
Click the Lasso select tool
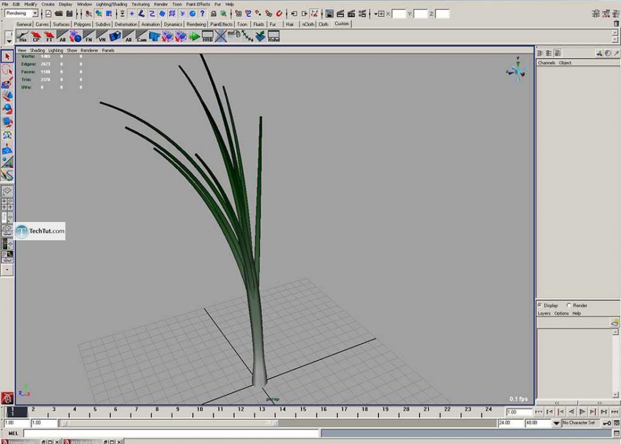pyautogui.click(x=7, y=69)
